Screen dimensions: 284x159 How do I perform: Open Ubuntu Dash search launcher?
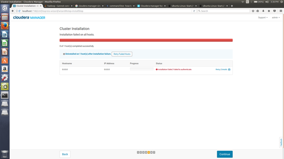point(5,8)
